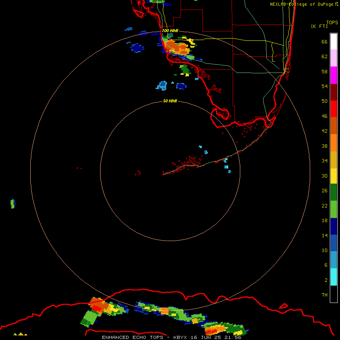
Task: Click the legend value 58
Action: tap(325, 71)
